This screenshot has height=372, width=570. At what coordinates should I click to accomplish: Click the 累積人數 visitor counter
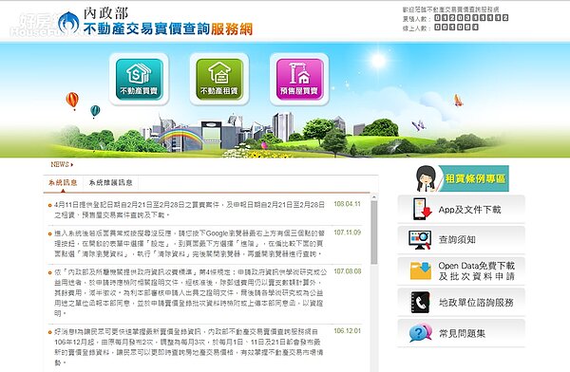(x=471, y=18)
